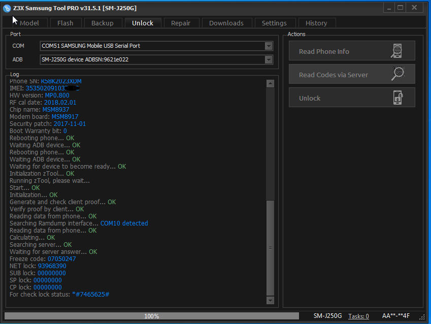Click the unlocked phone icon on Unlock button

click(397, 98)
